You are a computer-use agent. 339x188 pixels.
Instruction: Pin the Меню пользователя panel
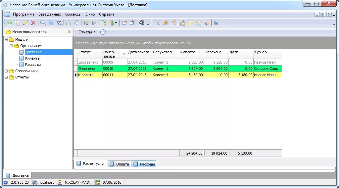(69, 32)
